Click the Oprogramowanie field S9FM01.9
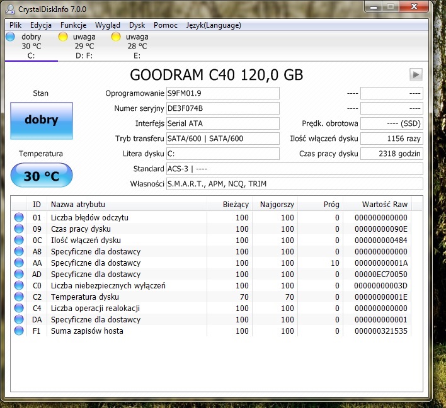This screenshot has width=446, height=408. click(x=223, y=93)
